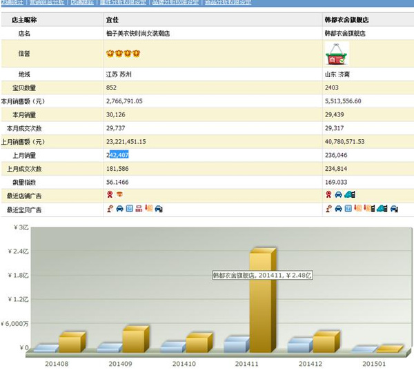
Task: Click teal car-with-phone icon in 最近店铺广告 row
Action: [x=350, y=194]
